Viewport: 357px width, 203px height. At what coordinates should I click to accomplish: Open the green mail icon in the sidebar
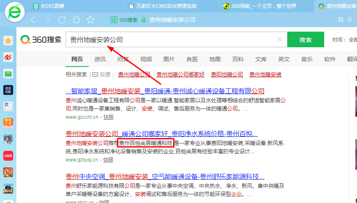[8, 74]
